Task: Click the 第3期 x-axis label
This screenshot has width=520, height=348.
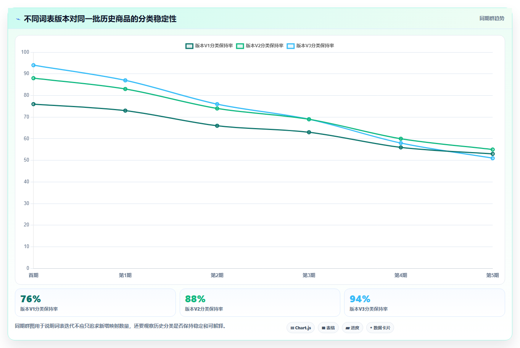Action: pyautogui.click(x=309, y=275)
